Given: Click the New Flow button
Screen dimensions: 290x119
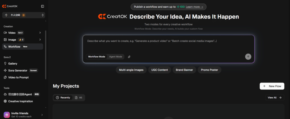Looking at the screenshot, I should pyautogui.click(x=272, y=86).
